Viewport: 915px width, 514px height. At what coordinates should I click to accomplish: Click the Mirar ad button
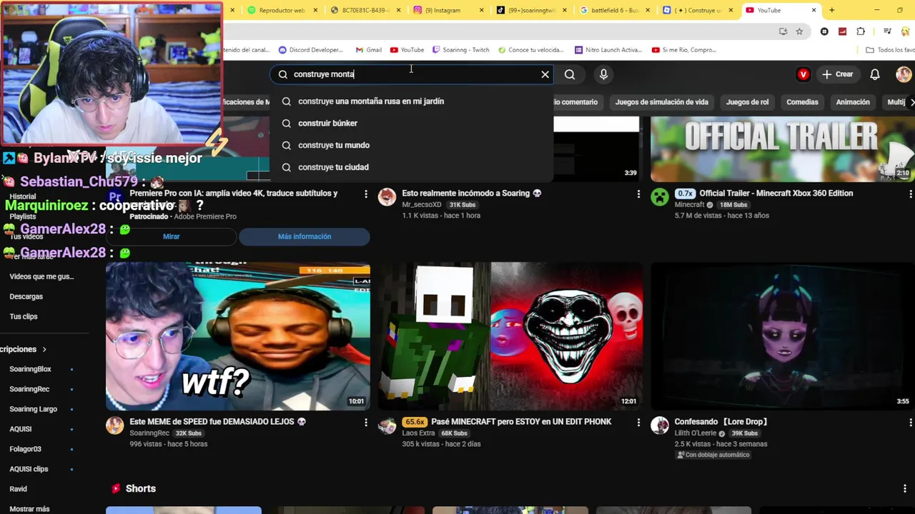(x=172, y=236)
